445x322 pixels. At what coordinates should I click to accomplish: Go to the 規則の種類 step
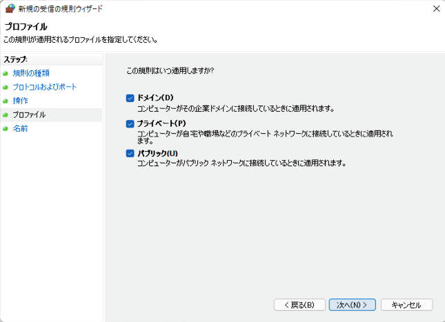[31, 73]
